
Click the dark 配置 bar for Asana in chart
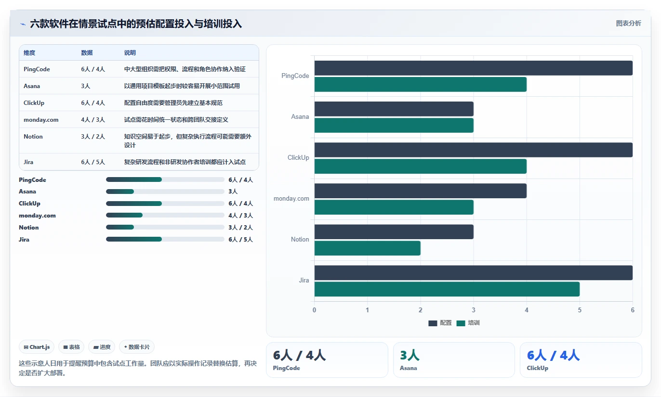click(x=394, y=109)
